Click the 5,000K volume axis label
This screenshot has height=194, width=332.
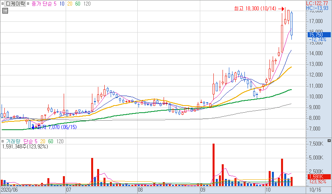(x=316, y=158)
